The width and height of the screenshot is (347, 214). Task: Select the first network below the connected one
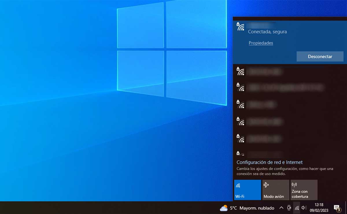click(265, 71)
